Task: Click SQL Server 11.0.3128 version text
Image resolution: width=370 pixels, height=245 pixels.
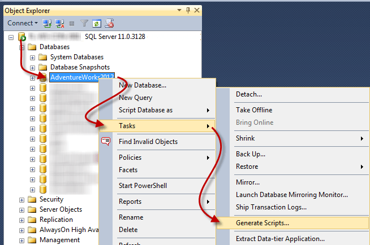Action: pyautogui.click(x=115, y=37)
